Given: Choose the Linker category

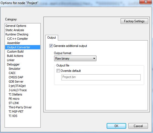Looking at the screenshot, I should click(x=11, y=60).
